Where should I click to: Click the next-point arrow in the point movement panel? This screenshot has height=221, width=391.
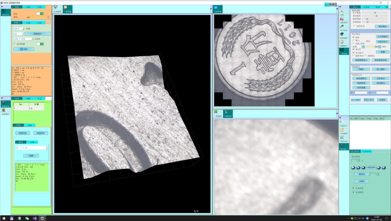[x=378, y=168]
